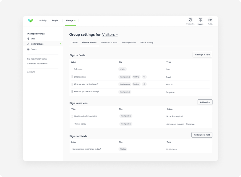Click the Add sign out field button
The image size is (241, 177).
pos(202,135)
